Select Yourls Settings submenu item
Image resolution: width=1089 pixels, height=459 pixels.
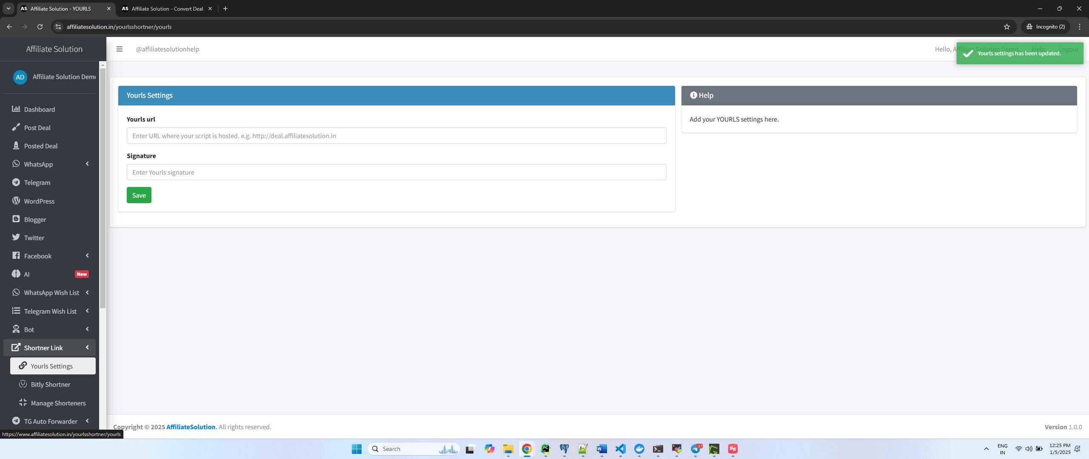[x=53, y=366]
